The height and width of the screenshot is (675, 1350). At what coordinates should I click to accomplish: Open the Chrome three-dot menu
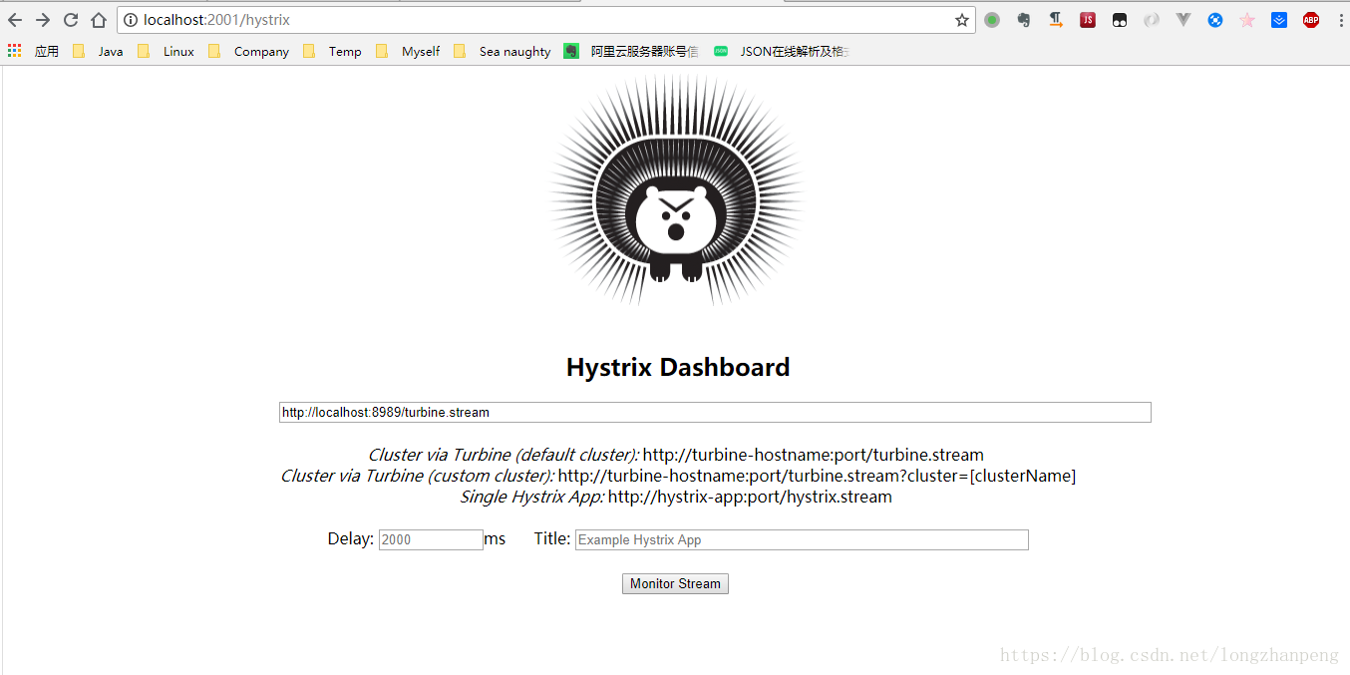1340,20
